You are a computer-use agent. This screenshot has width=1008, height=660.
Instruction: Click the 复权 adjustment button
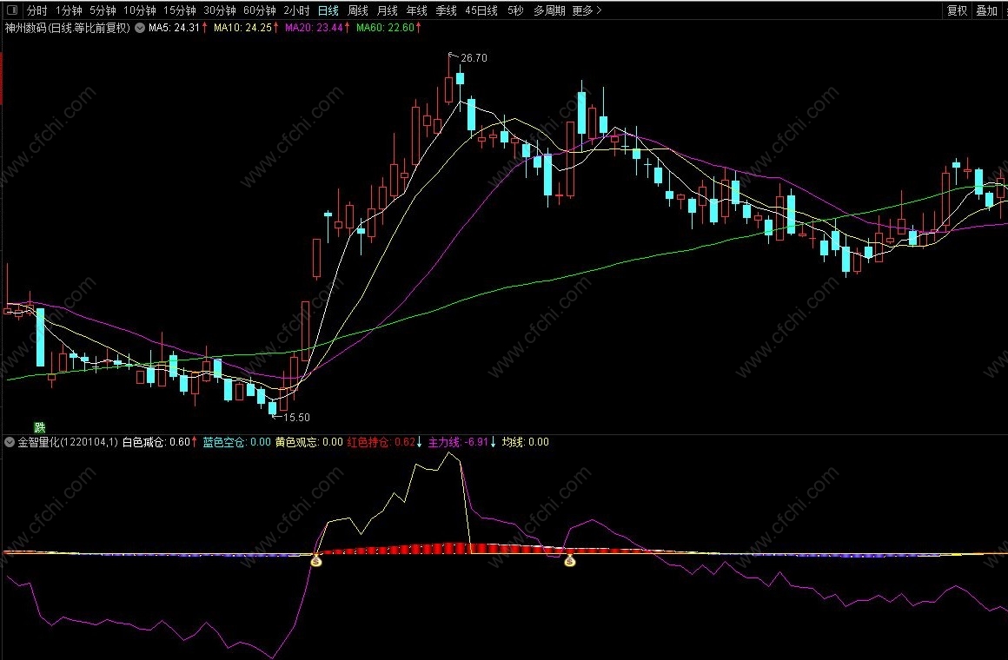[x=957, y=10]
